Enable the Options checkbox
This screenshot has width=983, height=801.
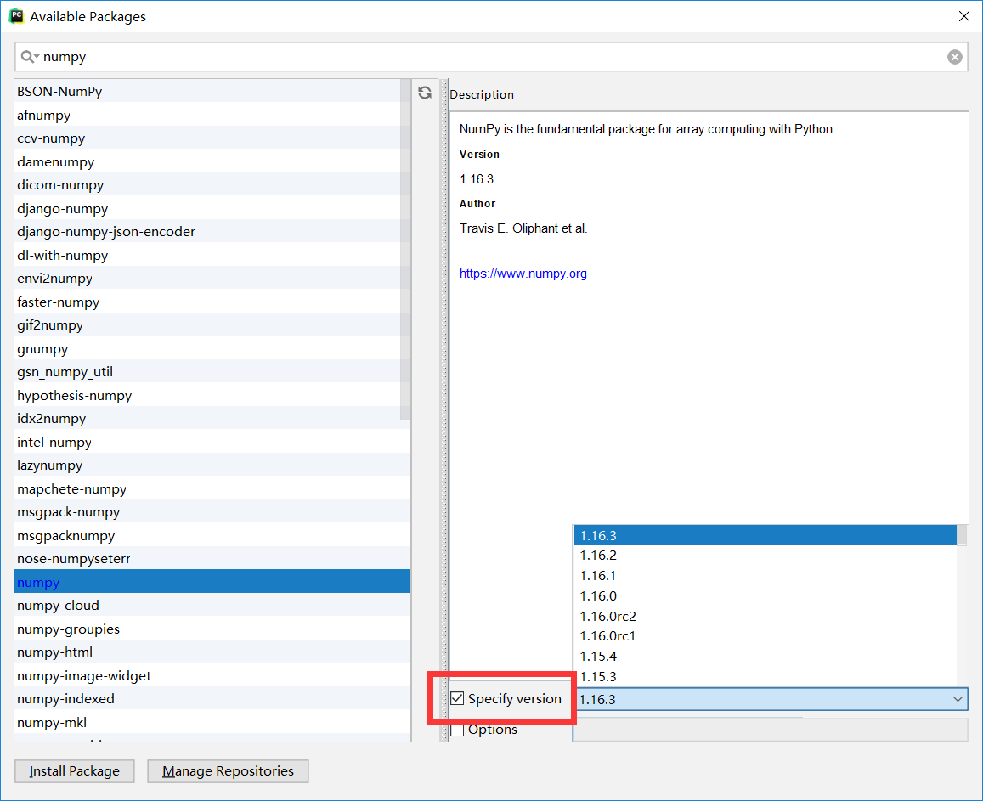pyautogui.click(x=457, y=730)
